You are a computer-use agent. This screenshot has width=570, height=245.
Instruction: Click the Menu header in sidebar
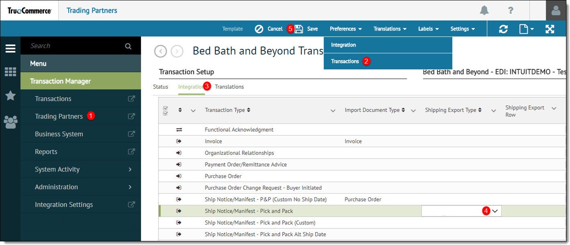click(81, 63)
